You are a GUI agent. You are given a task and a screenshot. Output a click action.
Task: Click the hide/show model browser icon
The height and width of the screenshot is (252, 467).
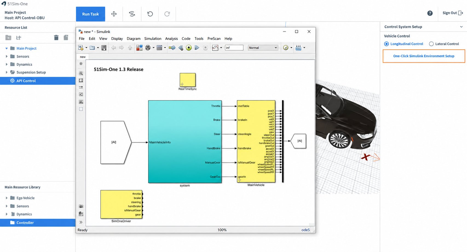click(x=81, y=64)
